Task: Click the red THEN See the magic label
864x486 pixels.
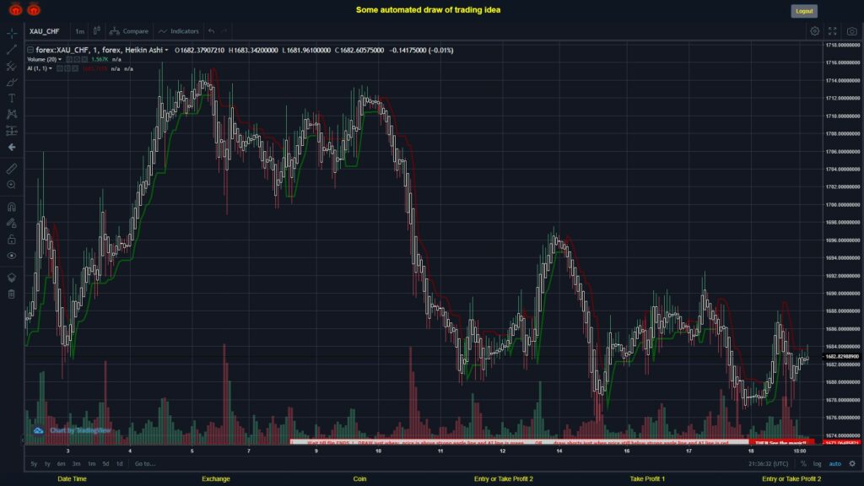Action: tap(781, 442)
